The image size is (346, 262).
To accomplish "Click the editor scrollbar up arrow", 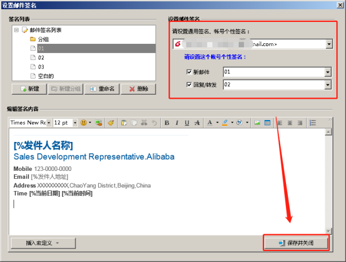I will point(328,132).
